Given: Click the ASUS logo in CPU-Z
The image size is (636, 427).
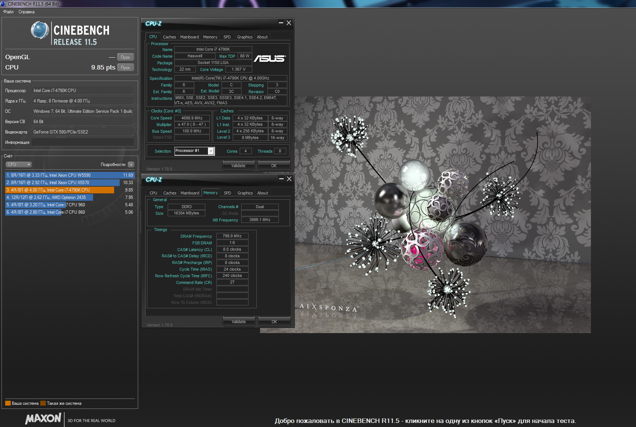Looking at the screenshot, I should (270, 59).
